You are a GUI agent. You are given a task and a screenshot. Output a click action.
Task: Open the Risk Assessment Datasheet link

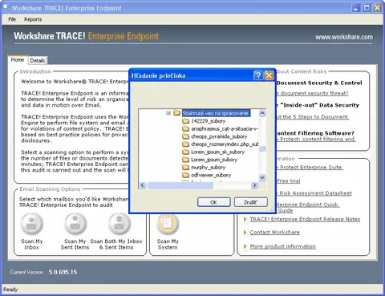[314, 193]
